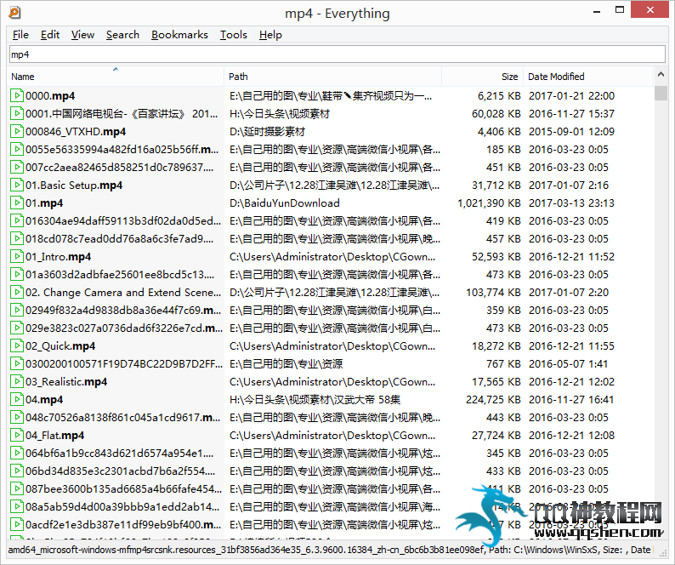675x565 pixels.
Task: Select the file name 03_Realistic.mp4
Action: 66,382
